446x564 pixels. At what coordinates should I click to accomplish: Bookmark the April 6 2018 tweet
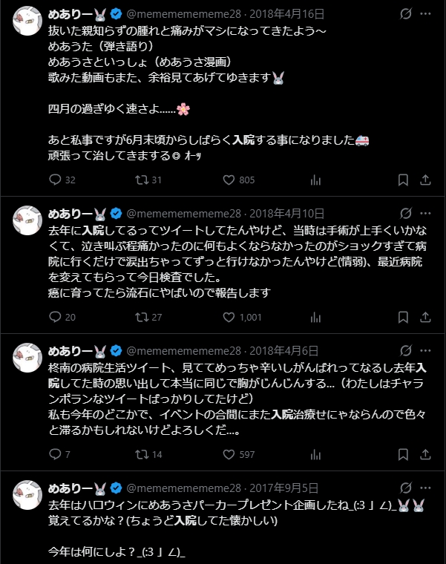pos(403,454)
